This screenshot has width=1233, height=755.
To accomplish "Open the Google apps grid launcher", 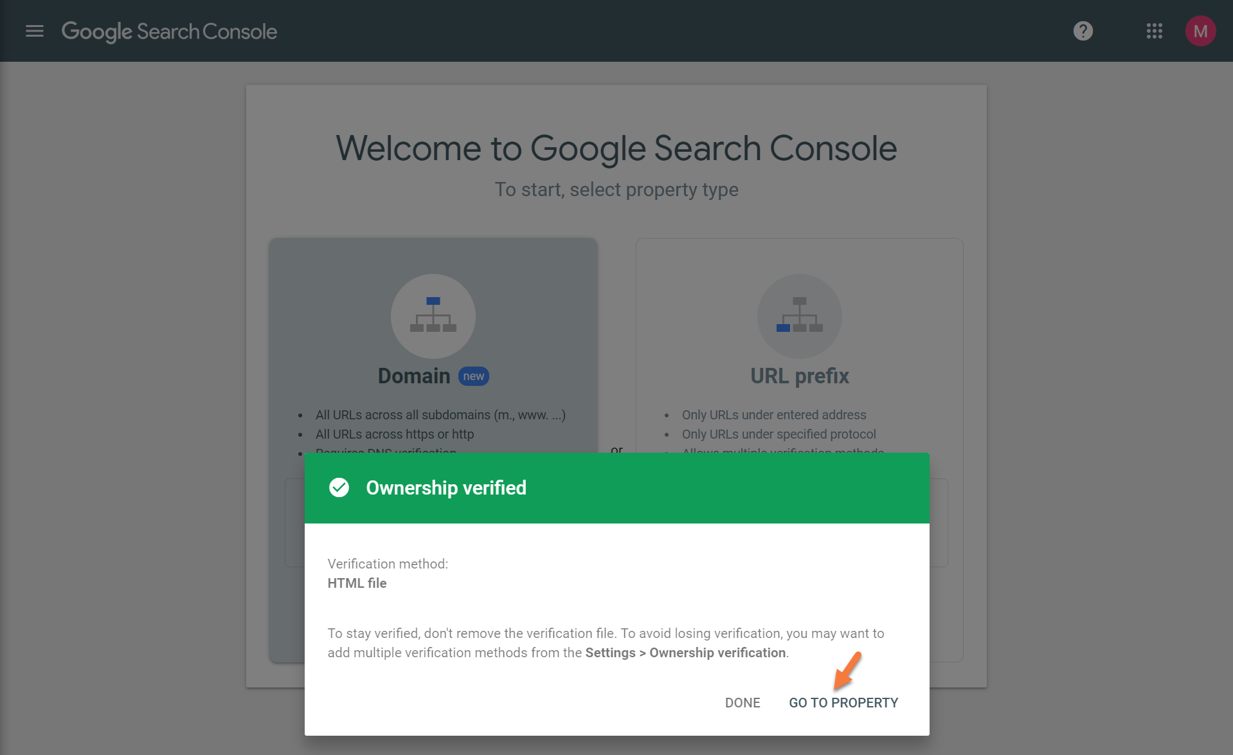I will pos(1154,31).
